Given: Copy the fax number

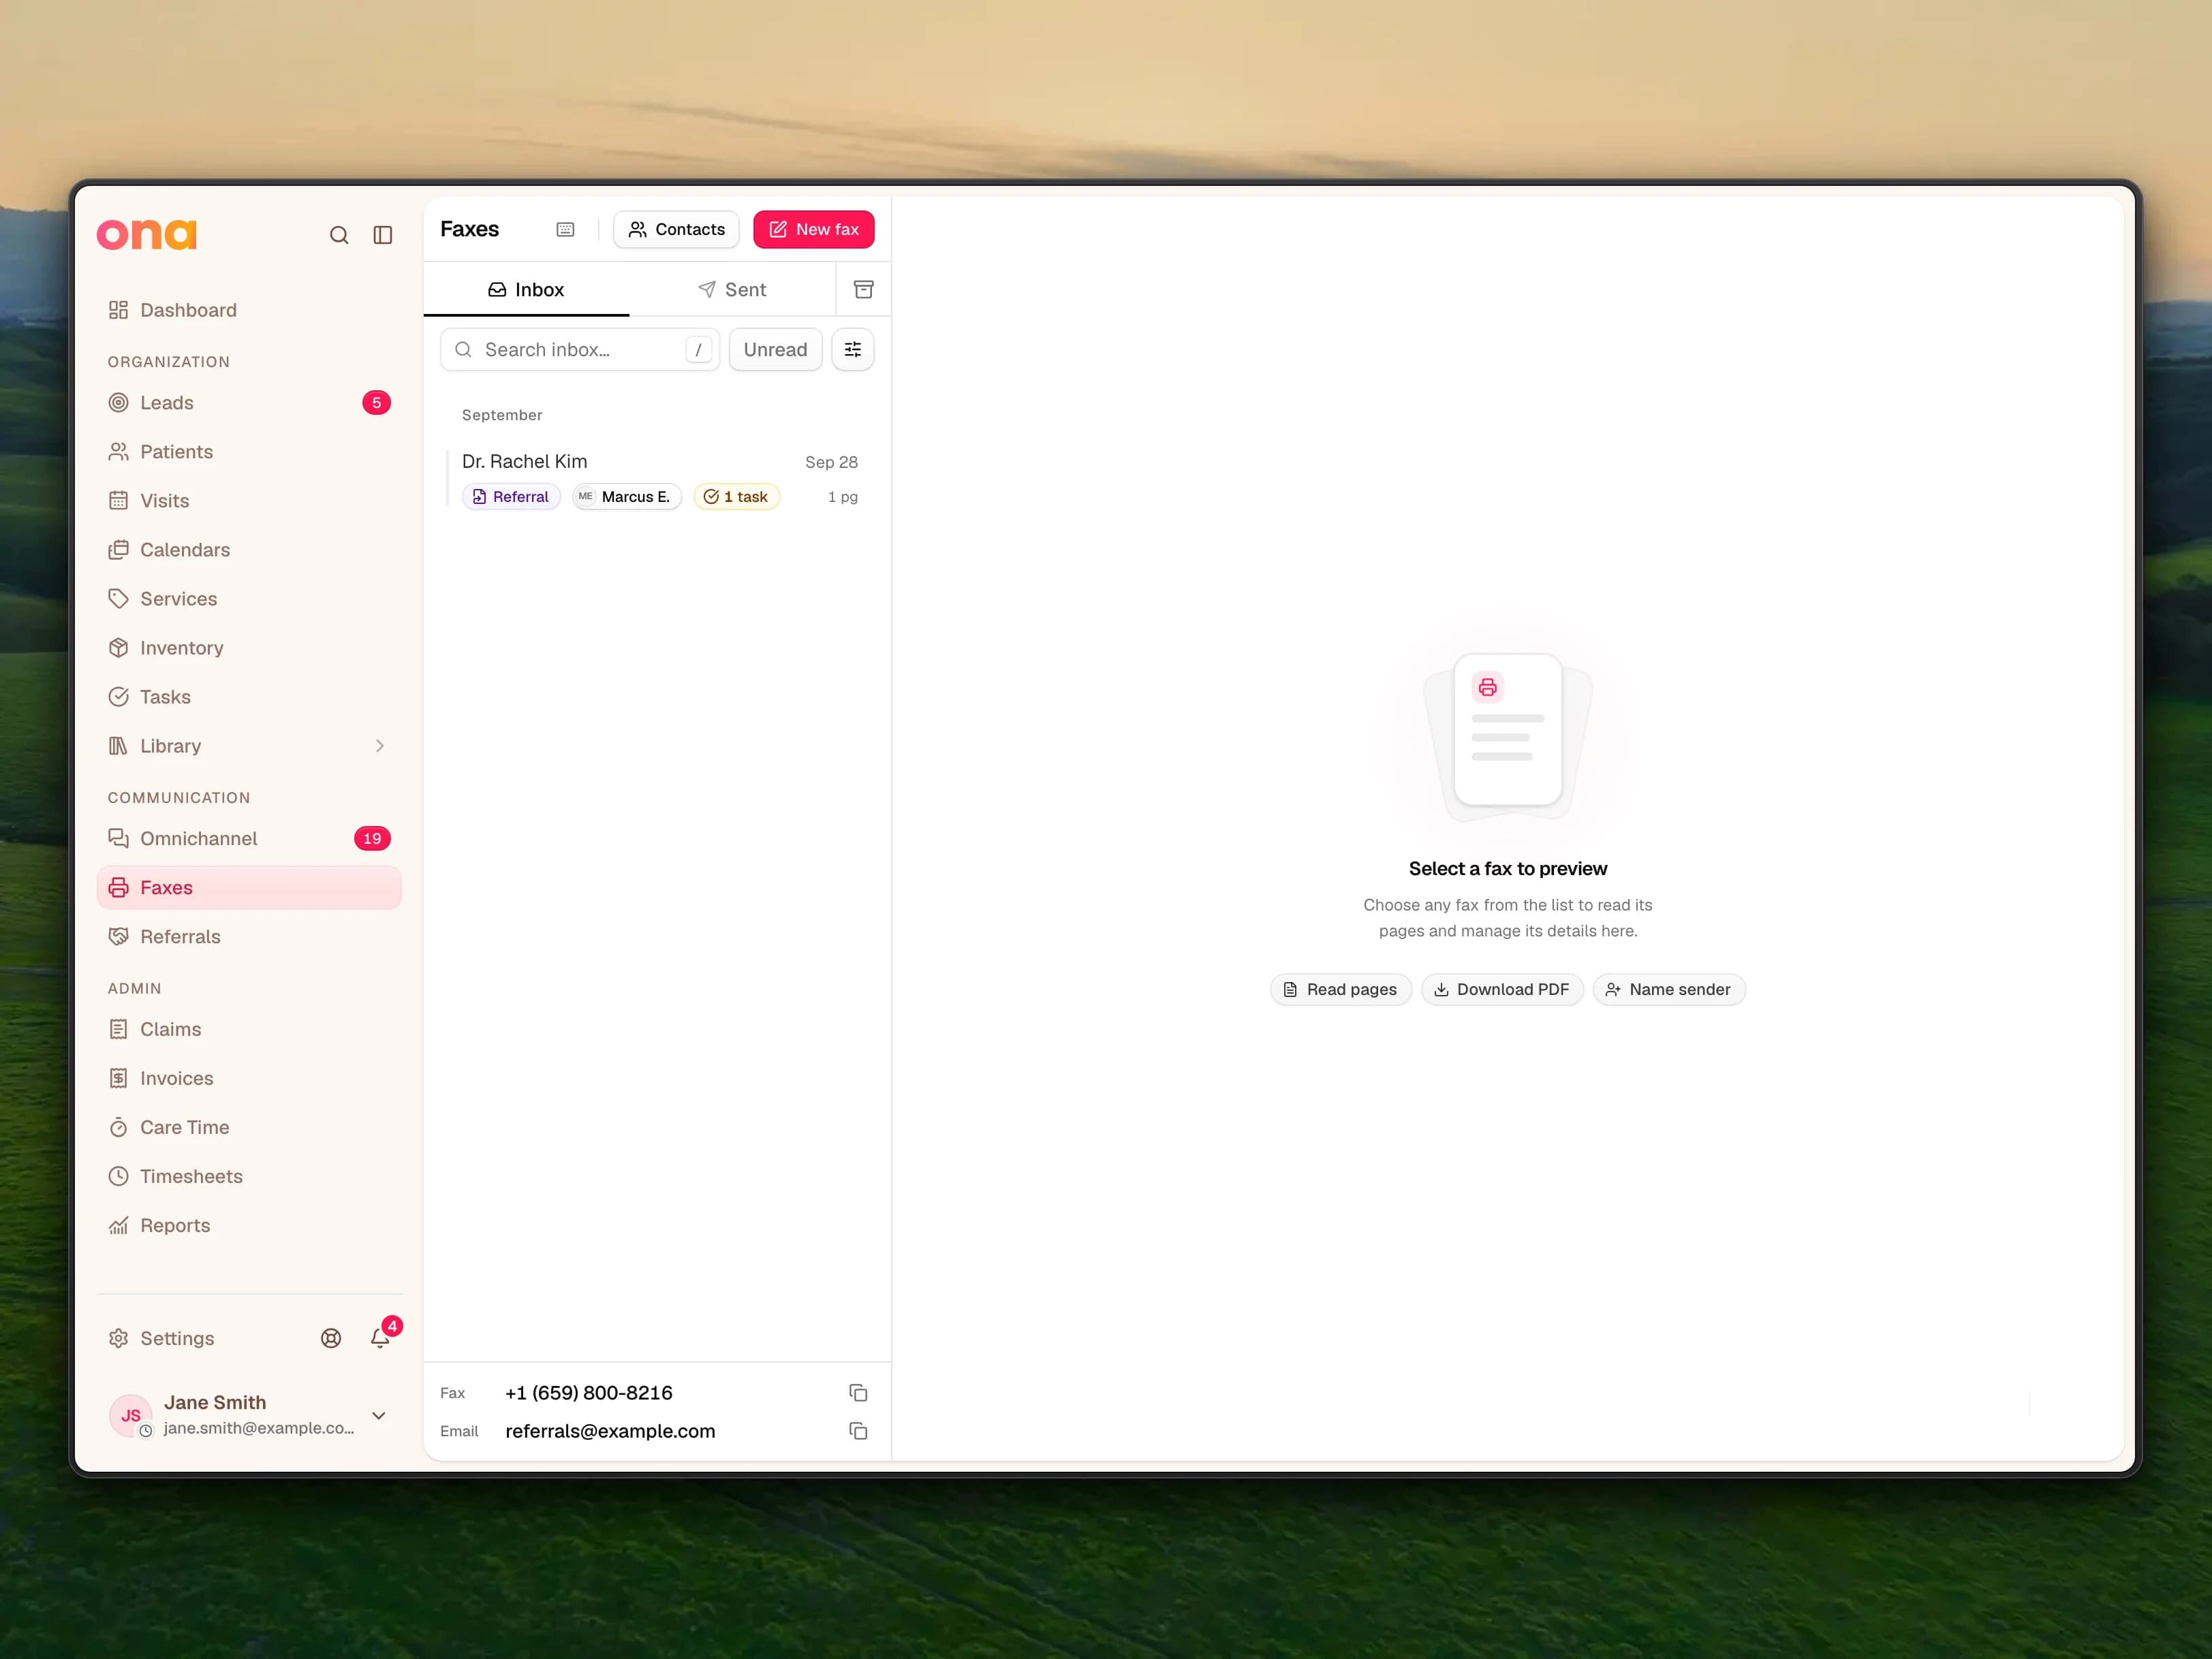Looking at the screenshot, I should (858, 1393).
